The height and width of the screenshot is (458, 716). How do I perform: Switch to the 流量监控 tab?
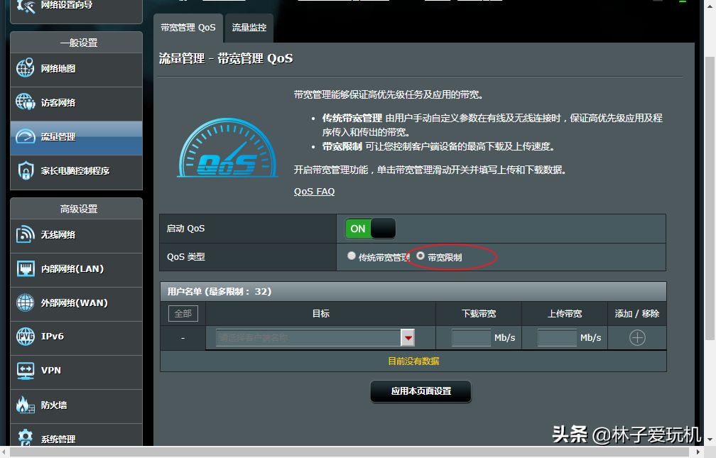249,28
